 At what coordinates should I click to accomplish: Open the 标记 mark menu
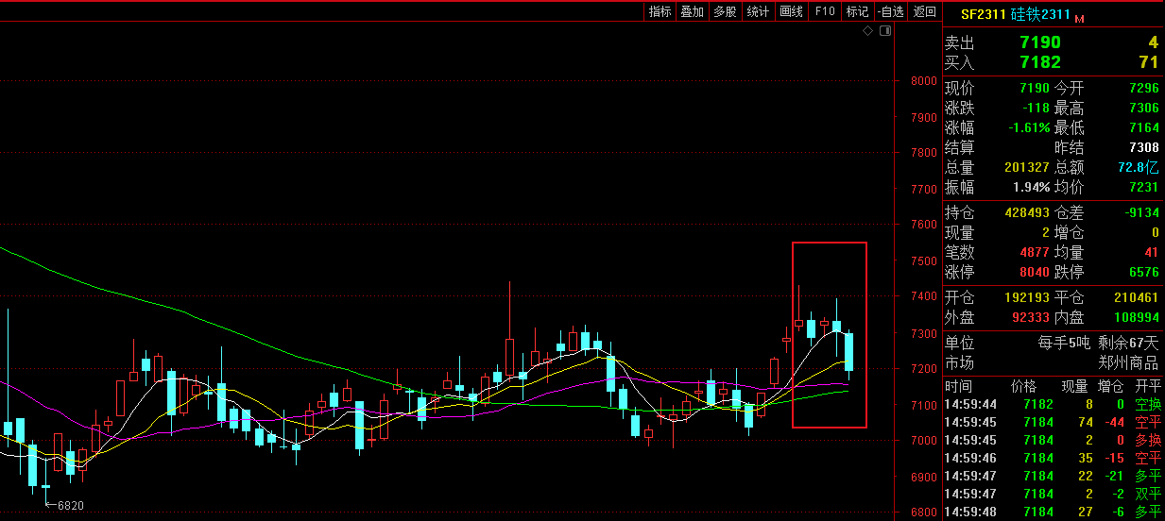click(857, 11)
